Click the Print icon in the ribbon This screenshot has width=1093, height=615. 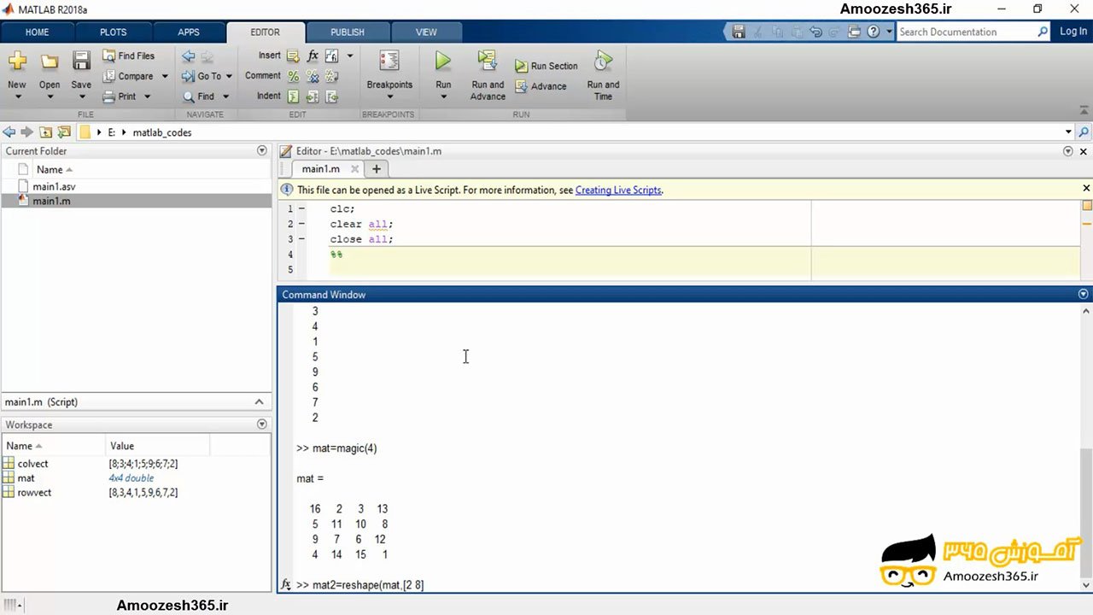[x=109, y=97]
